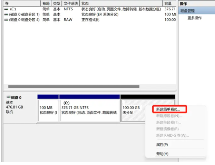
Task: Select 帮助(H) in the context menu
Action: (162, 154)
